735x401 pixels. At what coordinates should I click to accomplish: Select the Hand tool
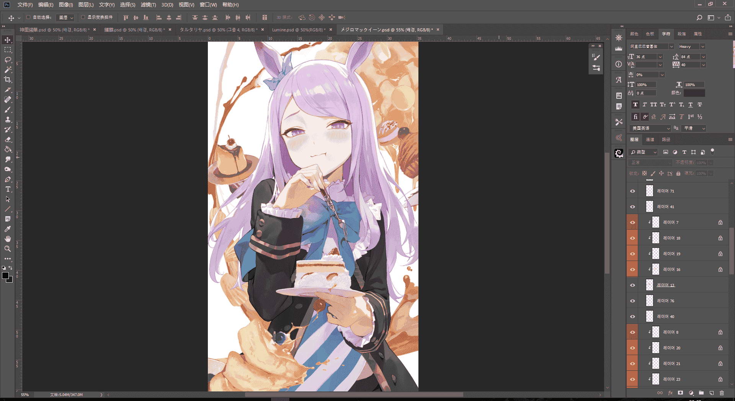(8, 239)
